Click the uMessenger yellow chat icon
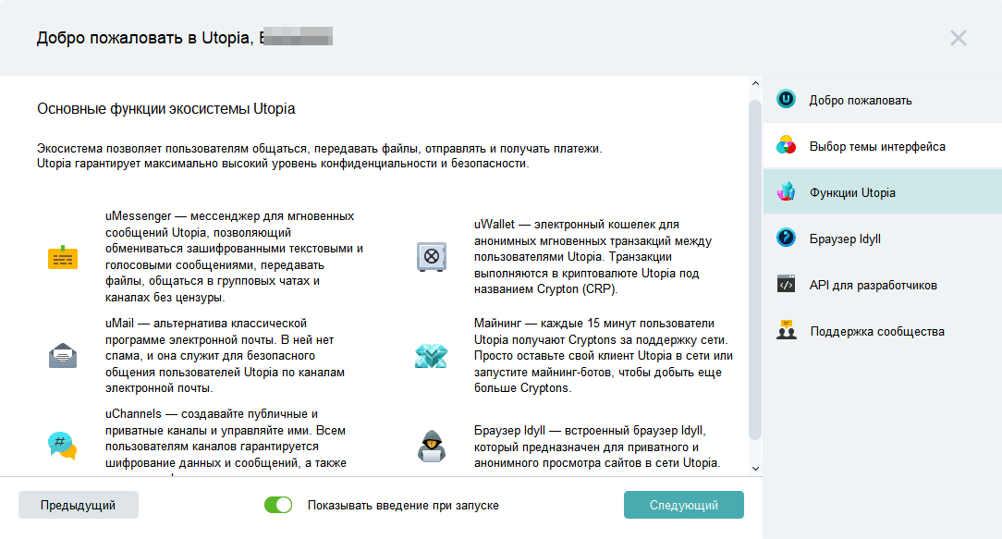1002x539 pixels. 63,258
